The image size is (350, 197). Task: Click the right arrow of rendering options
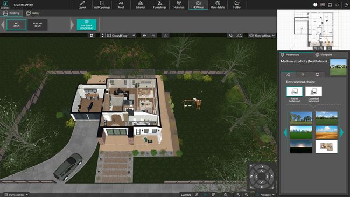[72, 25]
